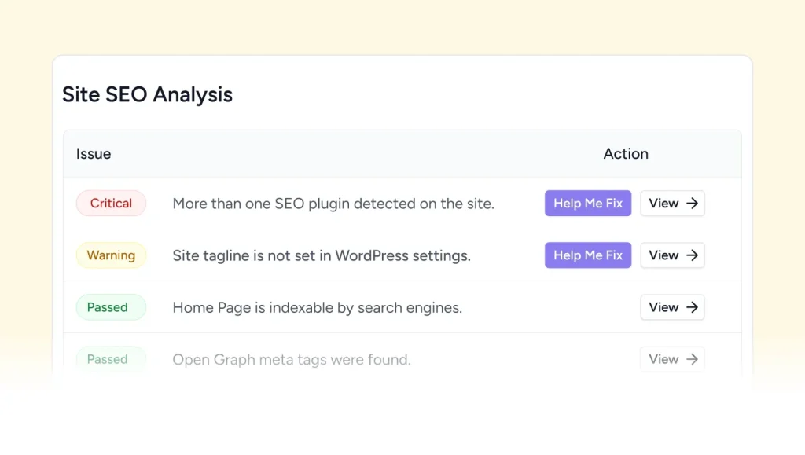Screen dimensions: 805x455
Task: Click Help Me Fix for the SEO plugin issue
Action: click(587, 204)
